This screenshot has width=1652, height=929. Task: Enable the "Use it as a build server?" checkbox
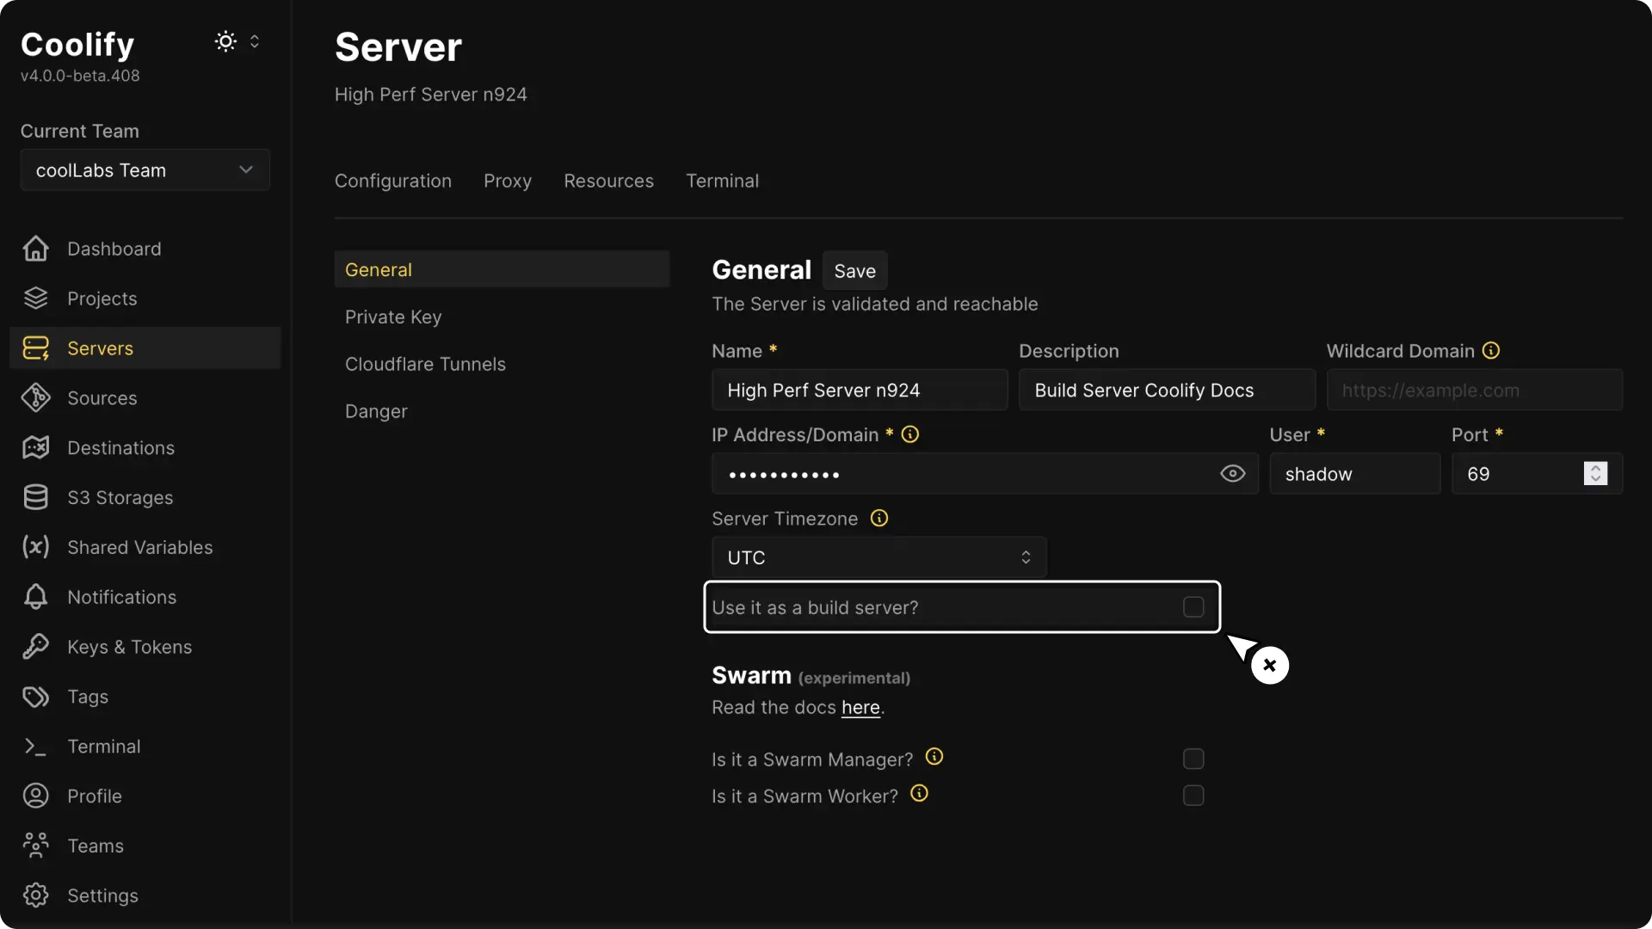pyautogui.click(x=1193, y=606)
